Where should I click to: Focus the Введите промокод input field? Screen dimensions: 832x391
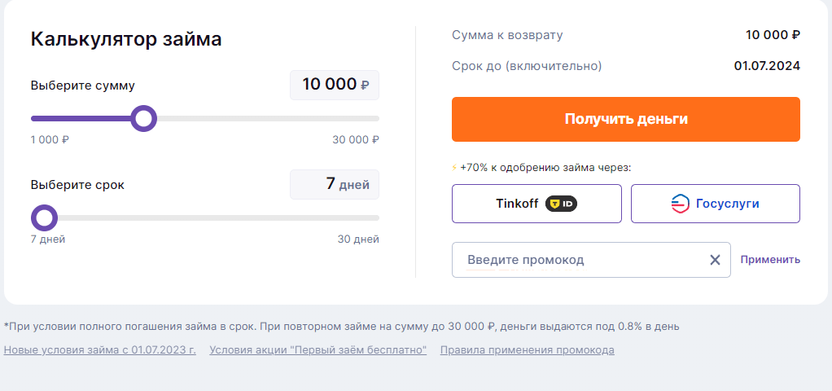(x=591, y=260)
